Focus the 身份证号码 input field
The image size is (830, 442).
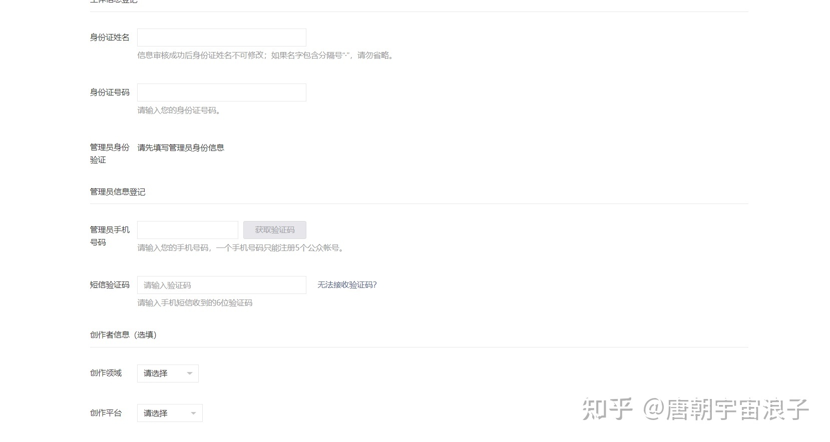(x=222, y=92)
